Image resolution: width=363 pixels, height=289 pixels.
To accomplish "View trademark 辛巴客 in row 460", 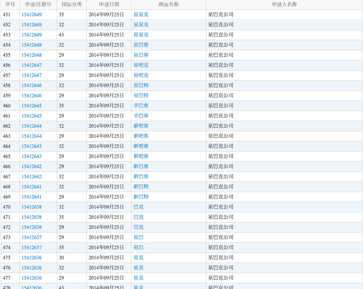I will (x=141, y=106).
